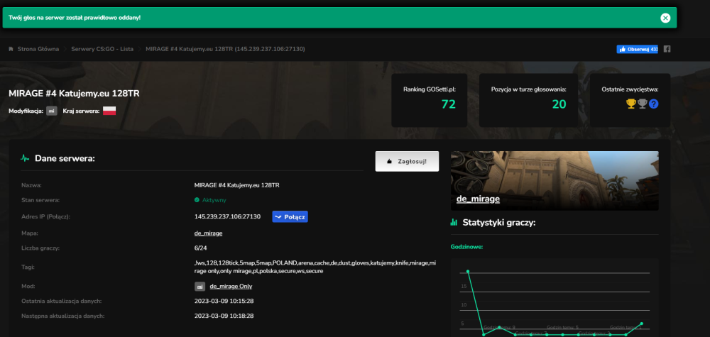Screen dimensions: 710x337
Task: Click the mi badge in Mod row
Action: [x=200, y=287]
